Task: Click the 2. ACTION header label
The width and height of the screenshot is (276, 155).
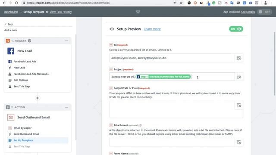Action: pyautogui.click(x=18, y=107)
